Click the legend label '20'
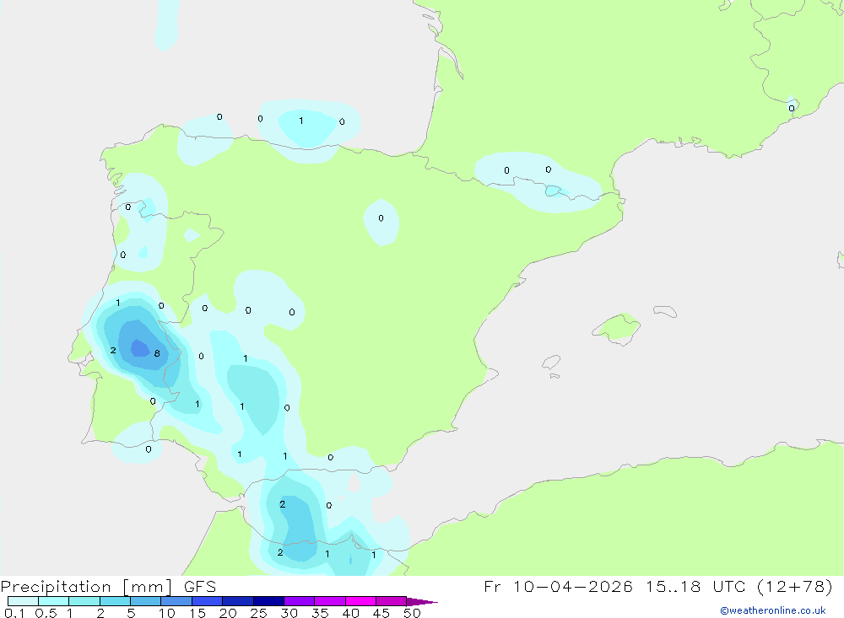Image resolution: width=844 pixels, height=618 pixels. (228, 613)
